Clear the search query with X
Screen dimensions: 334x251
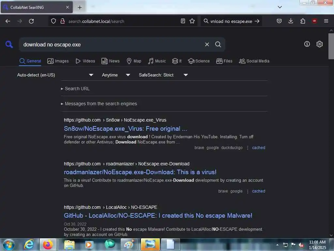point(207,44)
